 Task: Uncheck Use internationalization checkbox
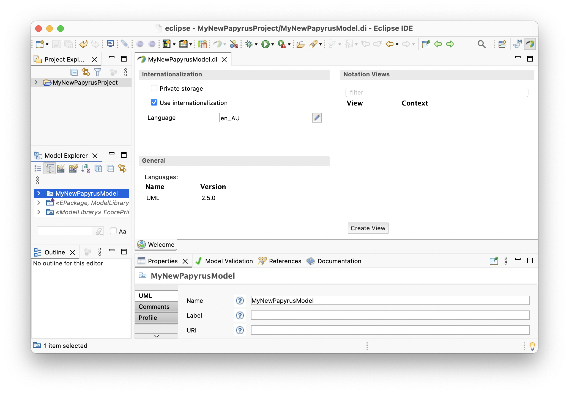pos(154,102)
